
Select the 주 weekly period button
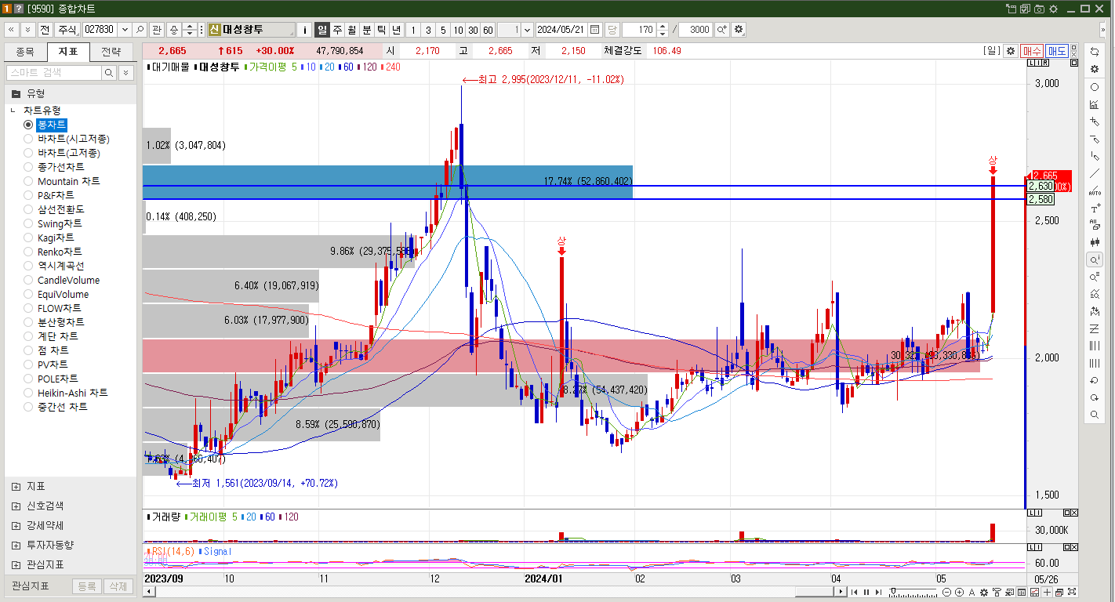click(x=337, y=30)
